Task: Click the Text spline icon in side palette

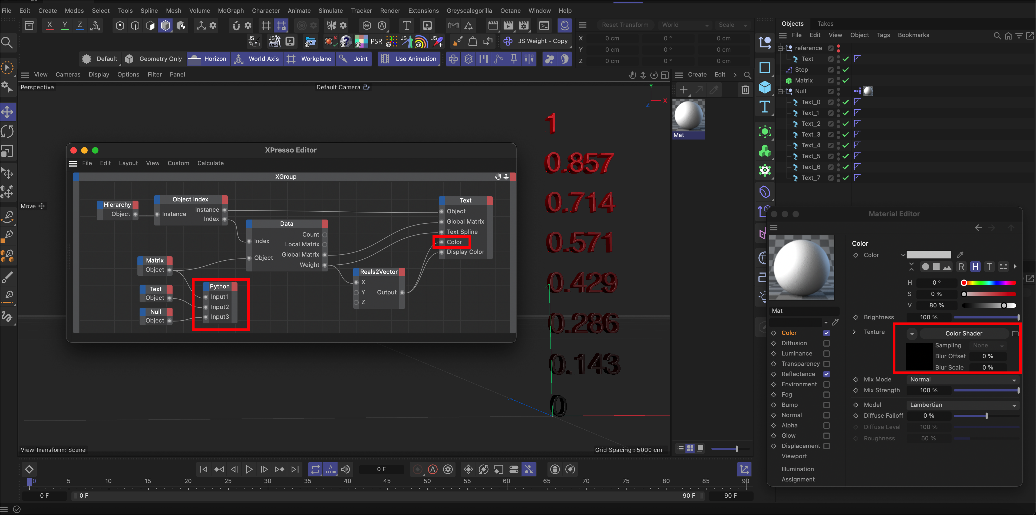Action: (x=765, y=107)
